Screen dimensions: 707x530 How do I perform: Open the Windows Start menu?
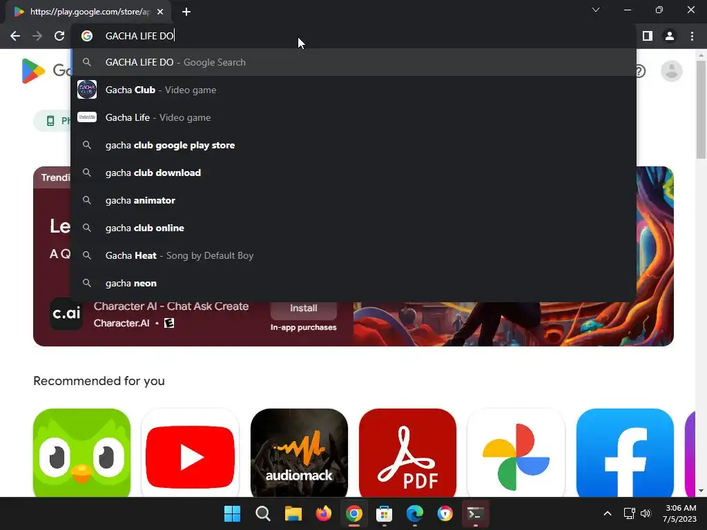click(232, 513)
